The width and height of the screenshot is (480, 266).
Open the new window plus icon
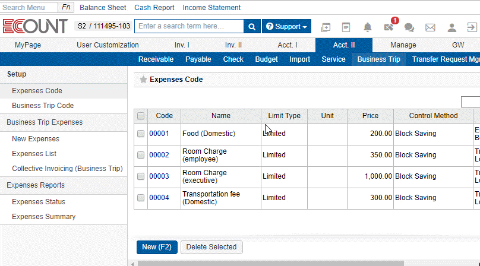click(326, 27)
